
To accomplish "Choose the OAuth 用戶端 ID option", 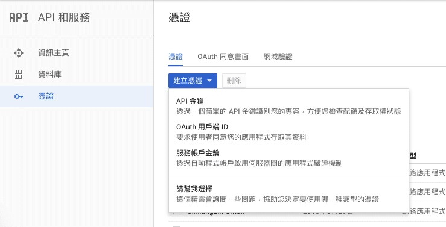I will tap(288, 132).
